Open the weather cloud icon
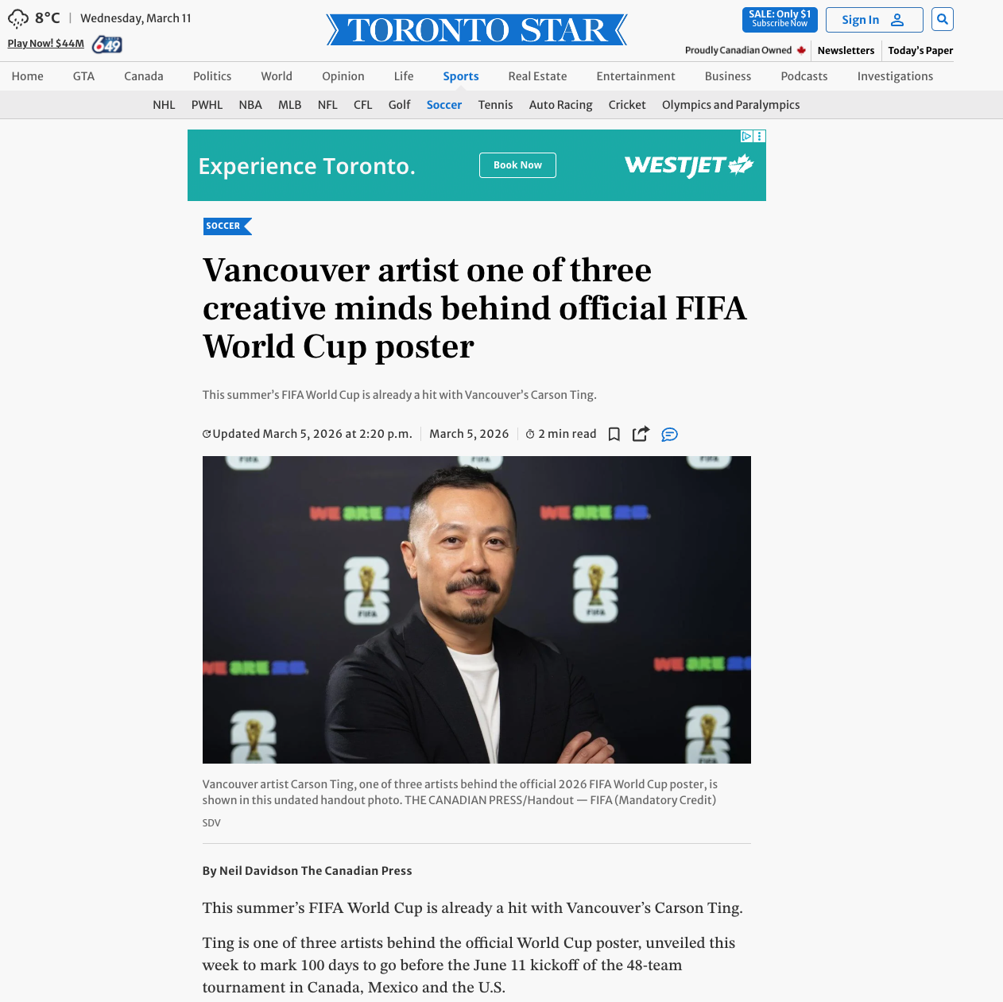The width and height of the screenshot is (1003, 1002). (x=18, y=18)
